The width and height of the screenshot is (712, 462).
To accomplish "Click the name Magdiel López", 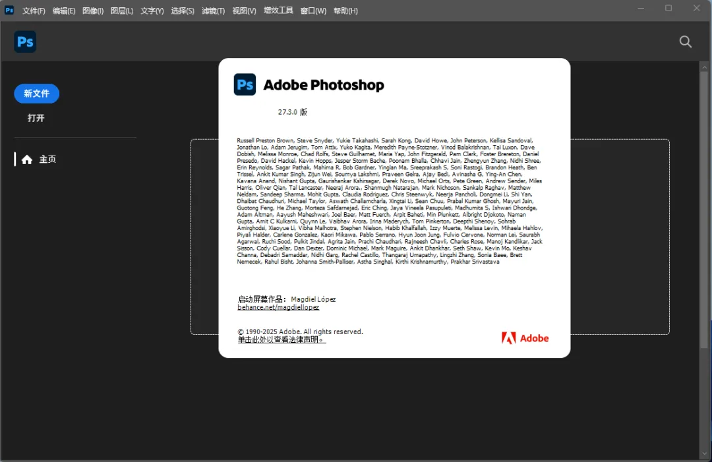I will tap(313, 299).
